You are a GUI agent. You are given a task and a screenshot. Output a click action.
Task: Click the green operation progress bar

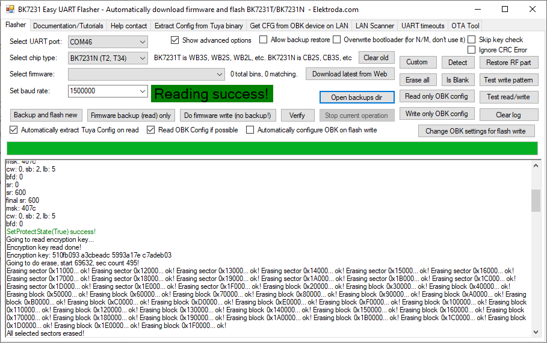(272, 148)
